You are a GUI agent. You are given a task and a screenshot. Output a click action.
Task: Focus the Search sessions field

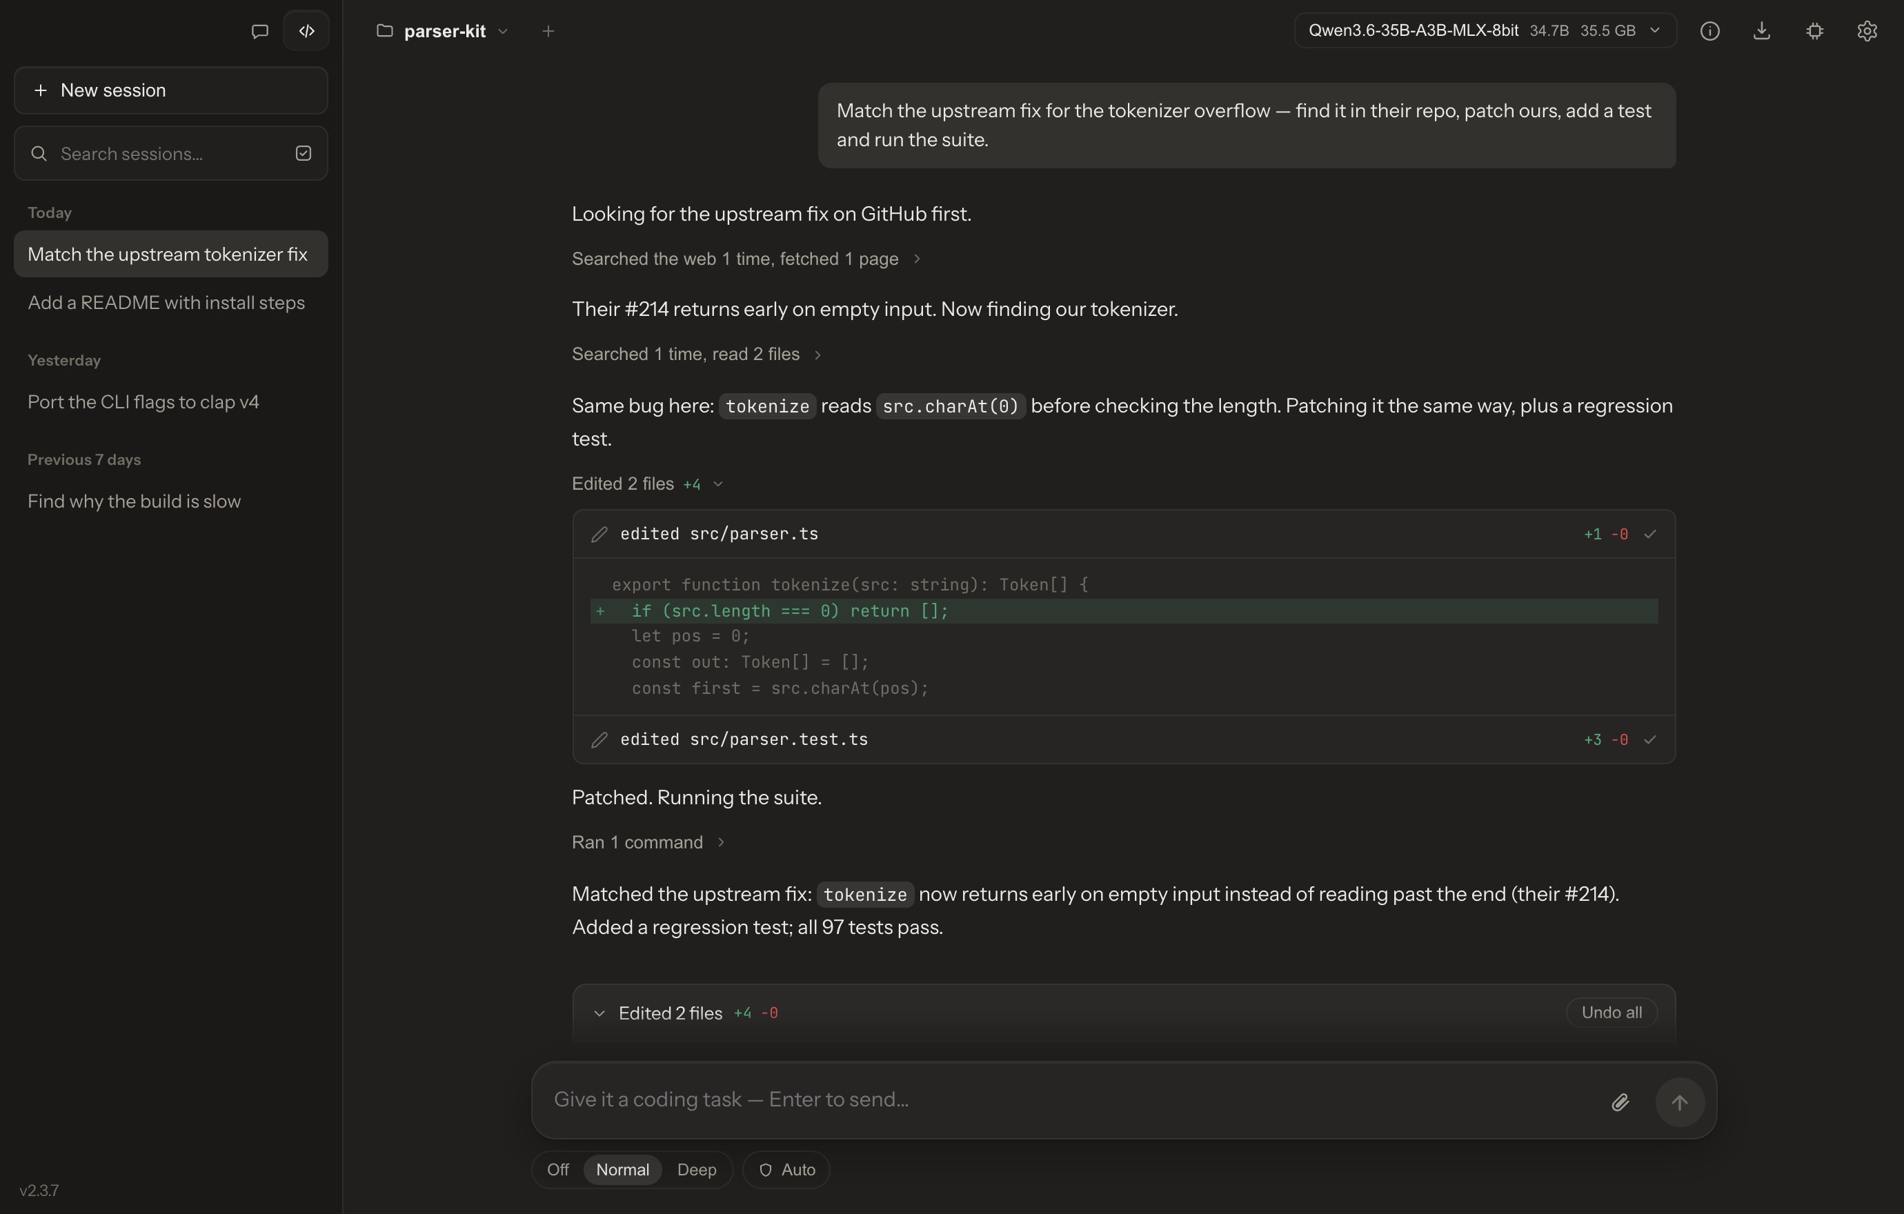click(171, 153)
